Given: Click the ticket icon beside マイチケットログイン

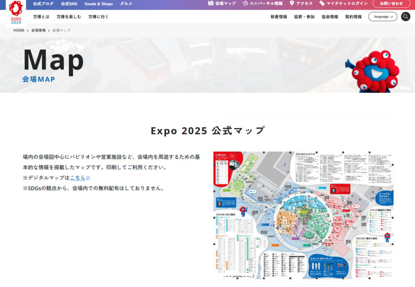Looking at the screenshot, I should point(322,3).
